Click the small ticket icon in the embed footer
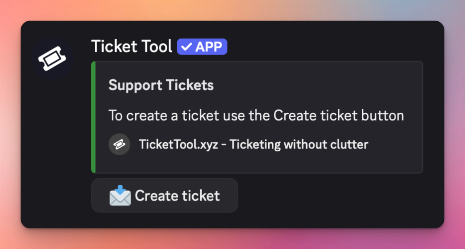Screen dimensions: 465x249 [119, 144]
